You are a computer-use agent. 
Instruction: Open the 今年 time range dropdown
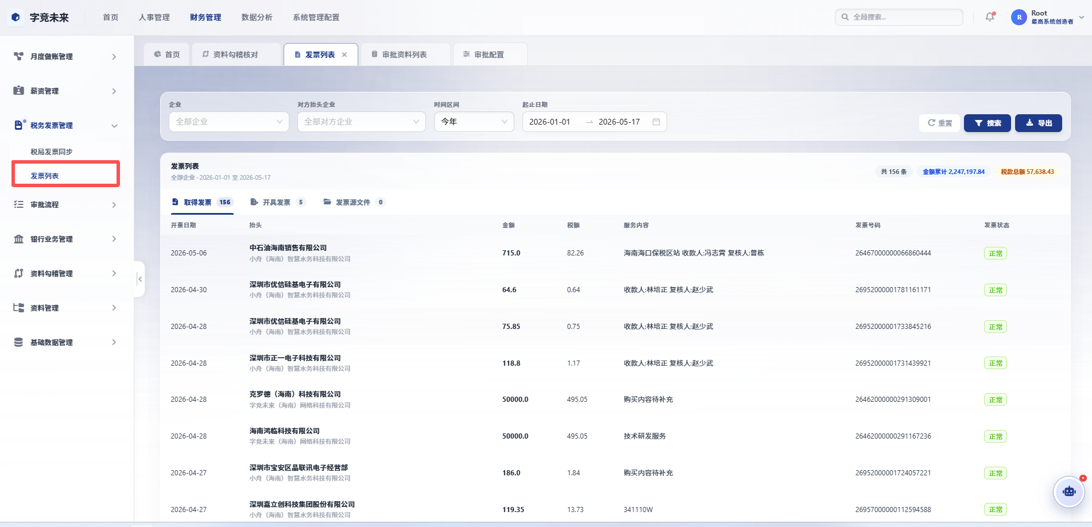click(x=474, y=122)
